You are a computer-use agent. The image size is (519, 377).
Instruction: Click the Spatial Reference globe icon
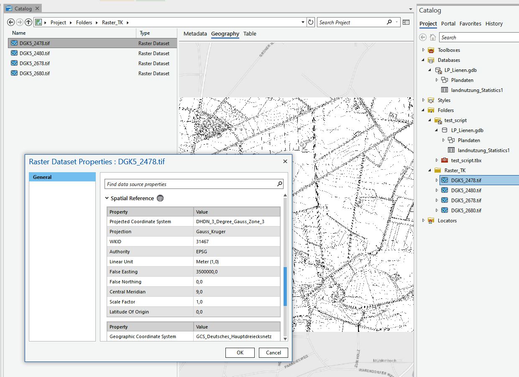pyautogui.click(x=160, y=199)
